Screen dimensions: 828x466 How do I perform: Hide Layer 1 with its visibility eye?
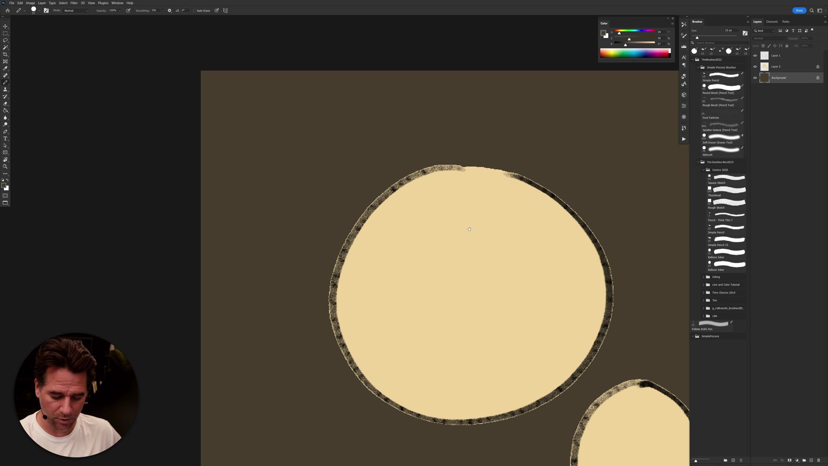pyautogui.click(x=755, y=55)
